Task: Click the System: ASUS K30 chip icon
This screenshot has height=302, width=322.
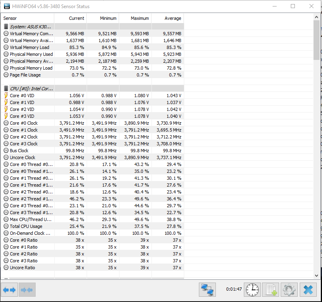Action: point(6,26)
